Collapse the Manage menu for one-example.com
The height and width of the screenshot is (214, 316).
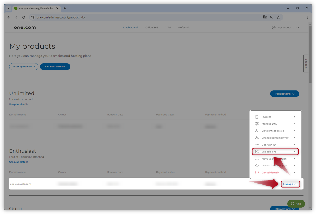290,184
